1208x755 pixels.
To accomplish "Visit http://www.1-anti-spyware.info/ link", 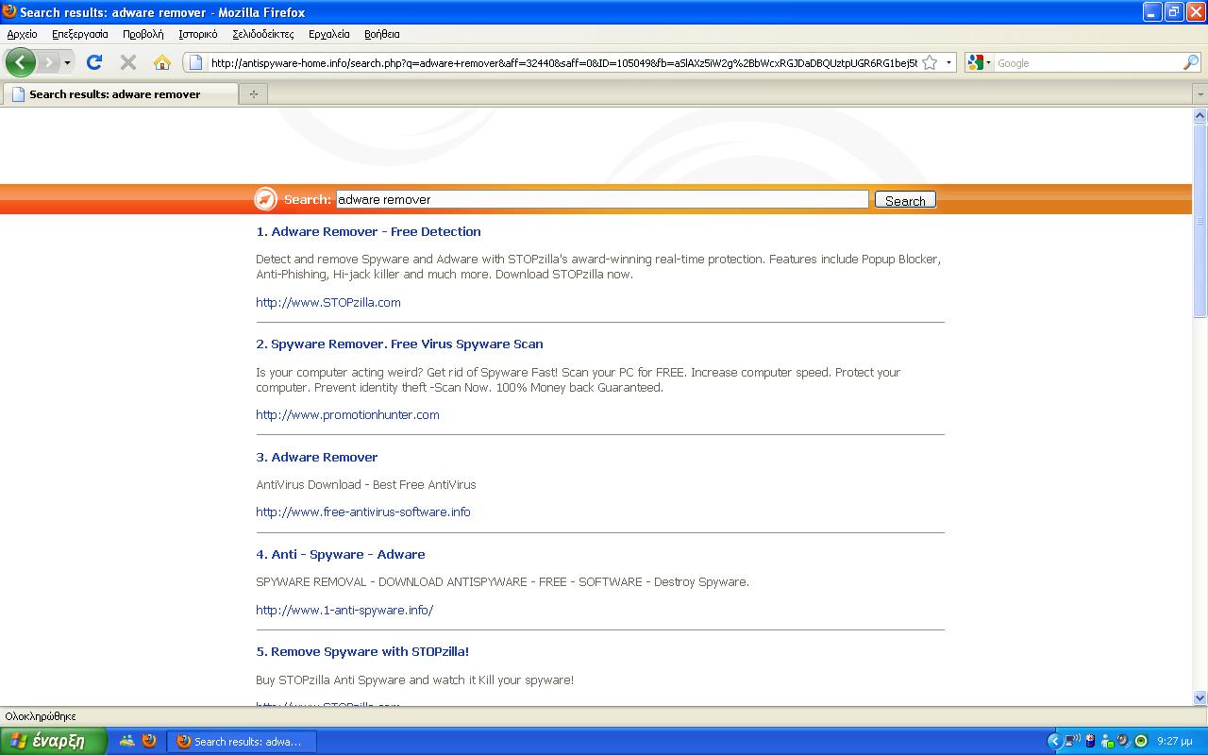I will tap(344, 610).
